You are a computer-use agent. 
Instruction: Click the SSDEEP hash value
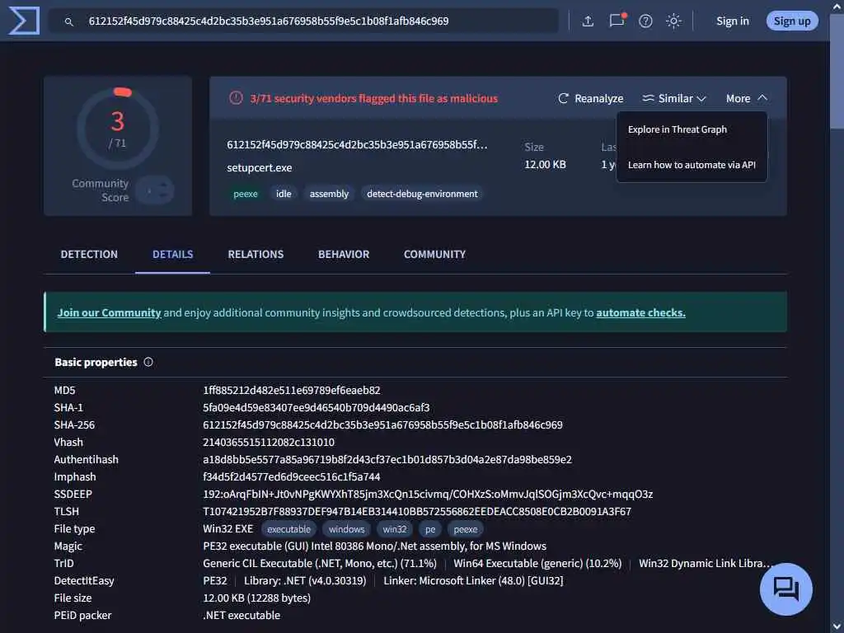(428, 494)
